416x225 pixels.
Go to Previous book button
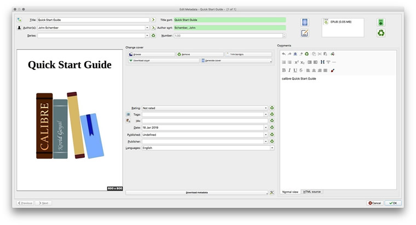coord(25,203)
